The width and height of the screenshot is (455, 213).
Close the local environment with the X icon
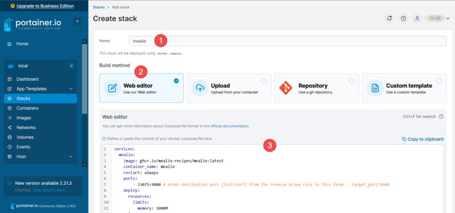72,66
